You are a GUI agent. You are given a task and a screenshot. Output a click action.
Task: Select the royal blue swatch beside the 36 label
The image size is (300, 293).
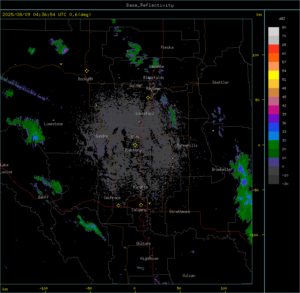tap(274, 127)
